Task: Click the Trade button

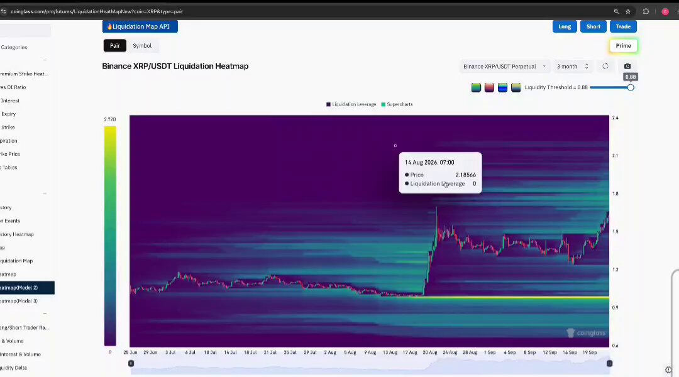Action: click(623, 26)
